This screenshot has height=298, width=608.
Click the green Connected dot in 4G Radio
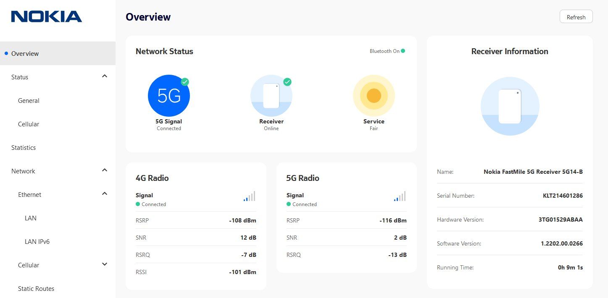click(138, 204)
